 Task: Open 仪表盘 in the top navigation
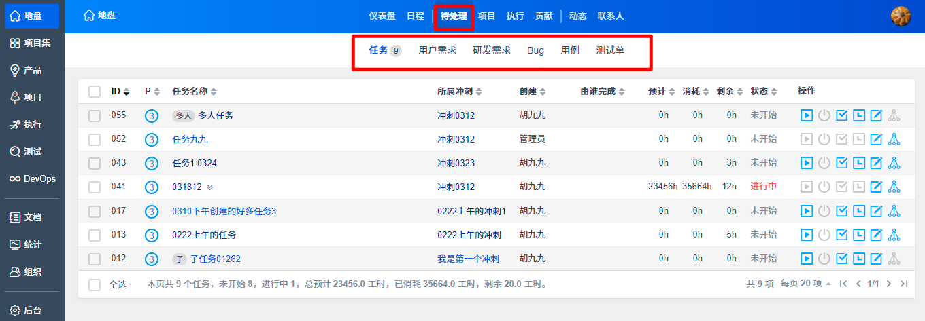[382, 16]
